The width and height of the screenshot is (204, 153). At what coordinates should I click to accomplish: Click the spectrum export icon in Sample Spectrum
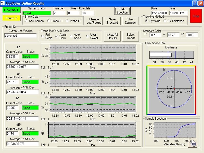[x=192, y=143]
